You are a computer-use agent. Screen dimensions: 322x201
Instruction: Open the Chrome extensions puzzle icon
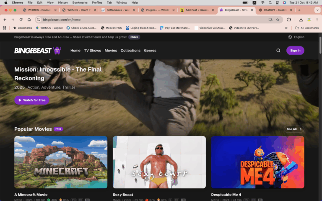pos(289,20)
